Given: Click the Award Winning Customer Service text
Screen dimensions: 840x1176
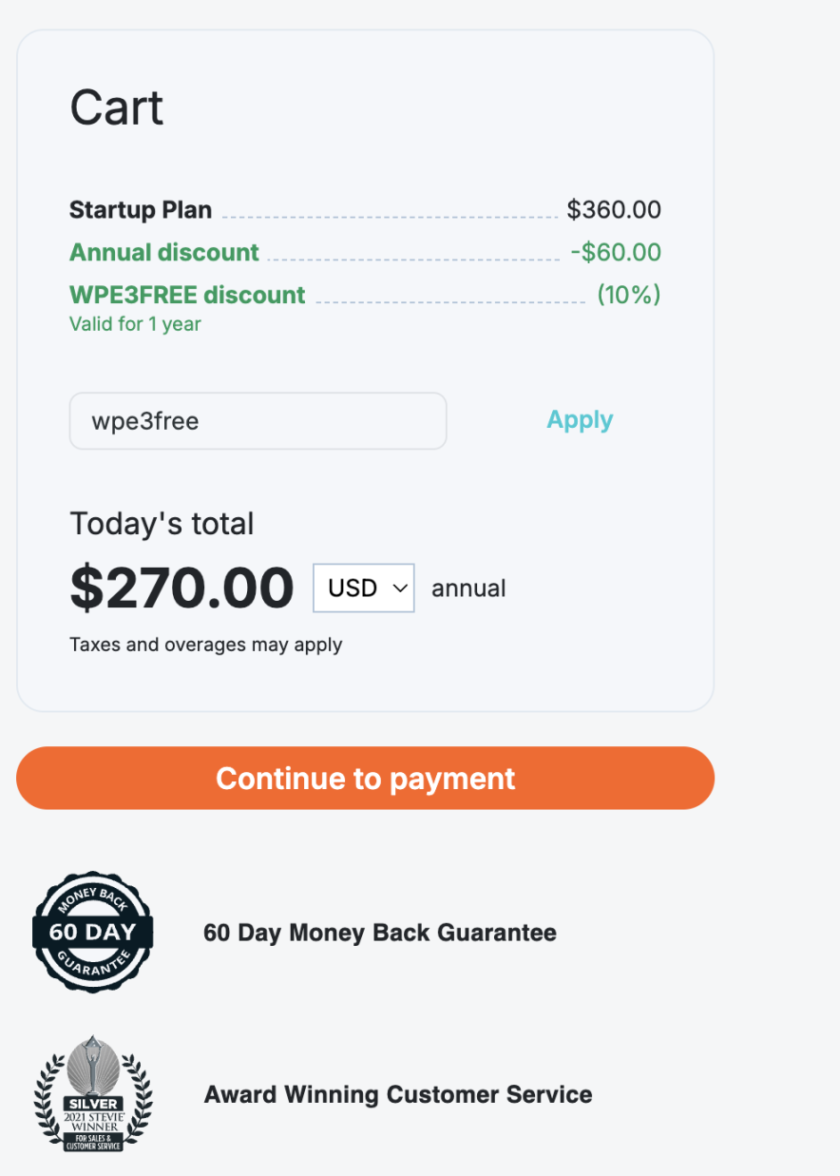Looking at the screenshot, I should (x=398, y=1095).
